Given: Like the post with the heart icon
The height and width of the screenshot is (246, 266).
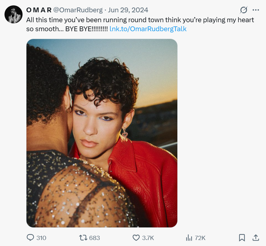Looking at the screenshot, I should pyautogui.click(x=136, y=238).
